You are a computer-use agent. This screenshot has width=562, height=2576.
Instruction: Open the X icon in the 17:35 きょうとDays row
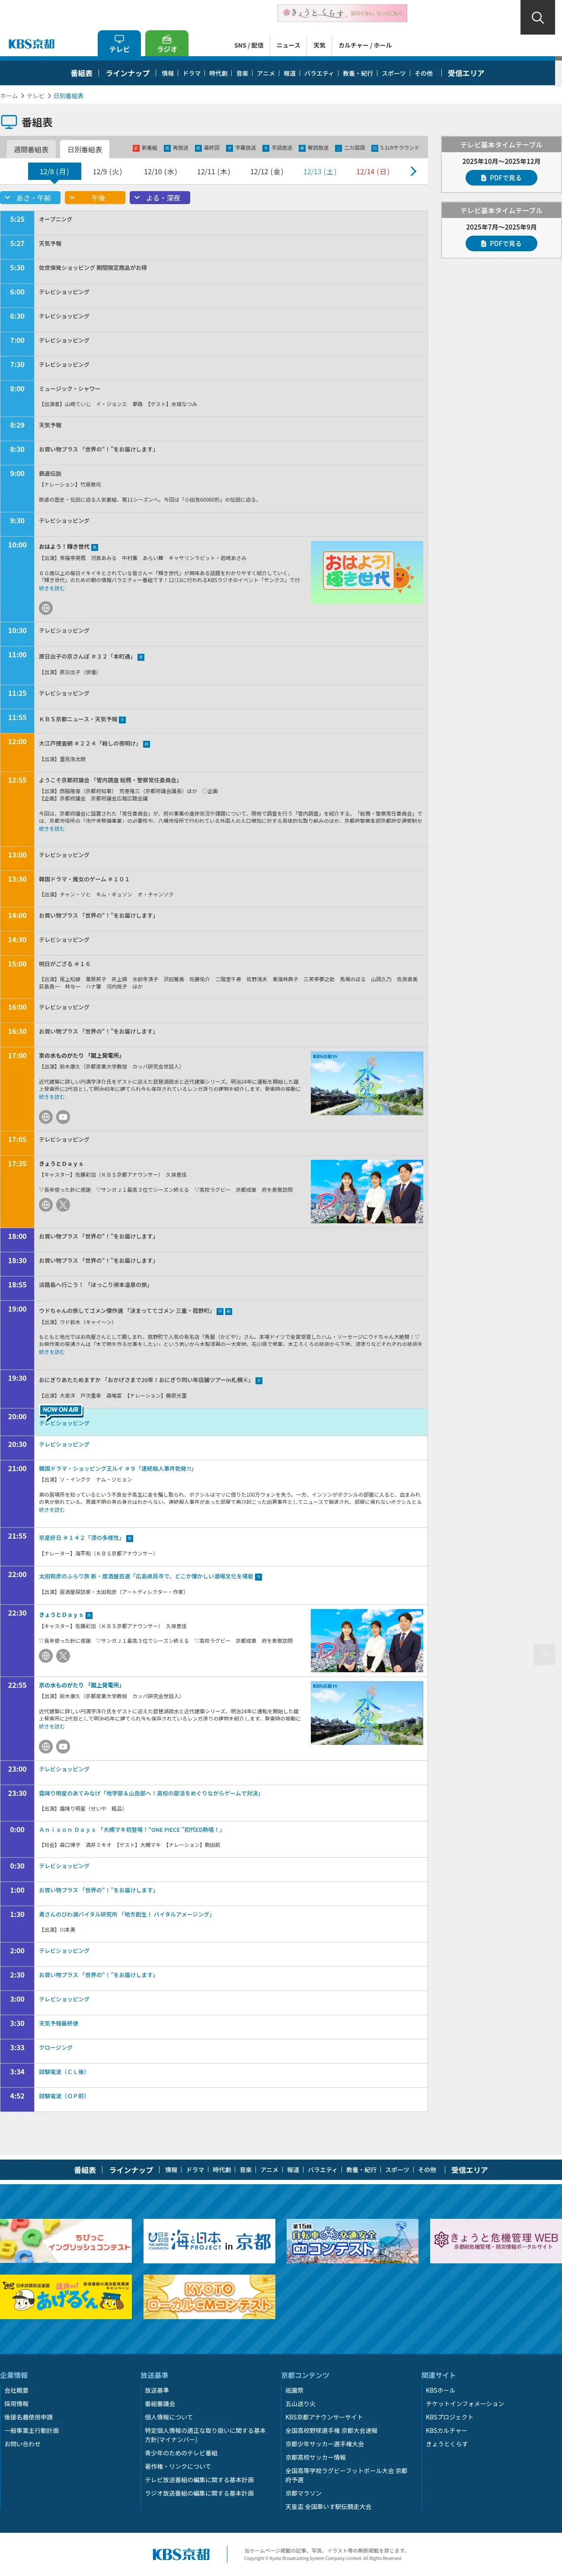tap(63, 1205)
